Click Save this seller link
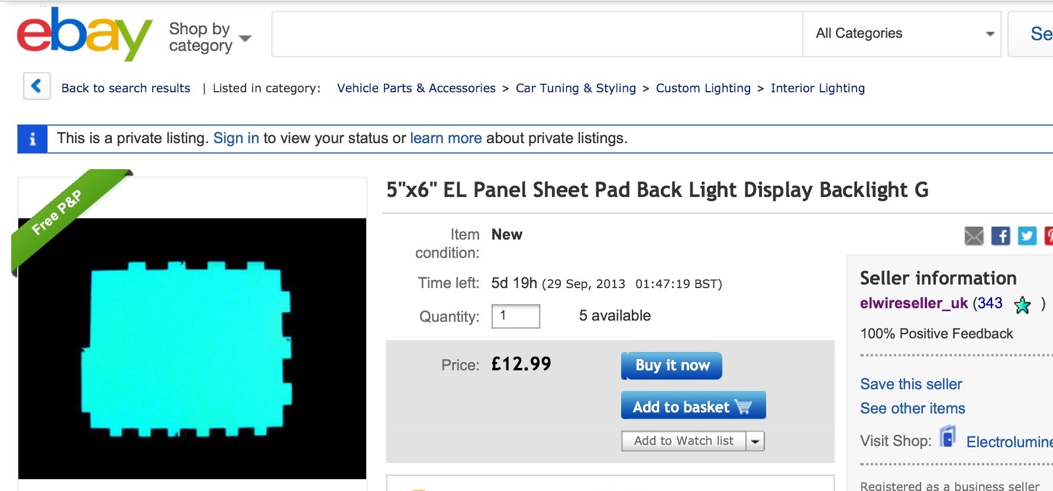 911,385
